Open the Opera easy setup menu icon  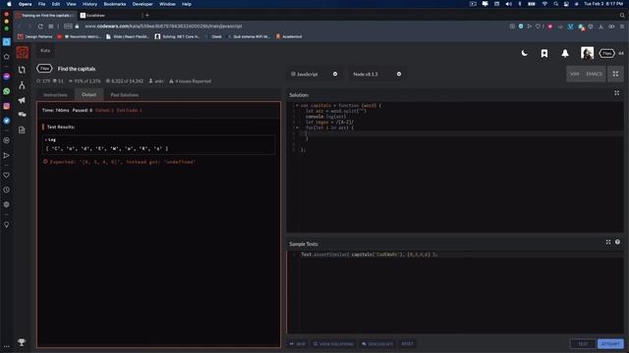click(x=622, y=26)
